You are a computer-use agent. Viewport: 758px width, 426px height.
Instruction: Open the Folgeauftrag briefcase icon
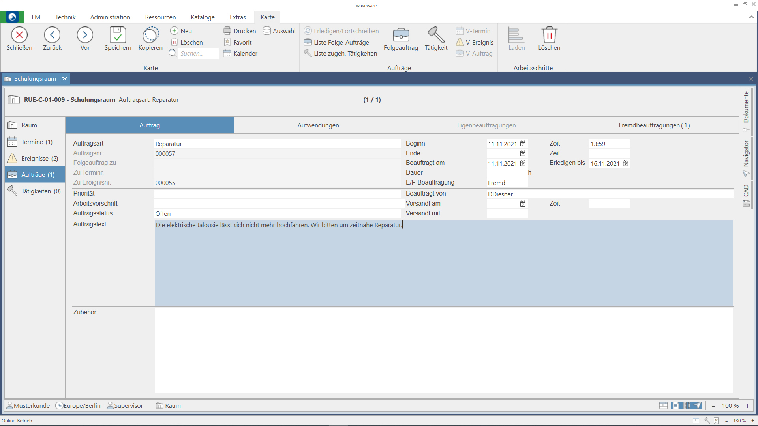point(401,35)
